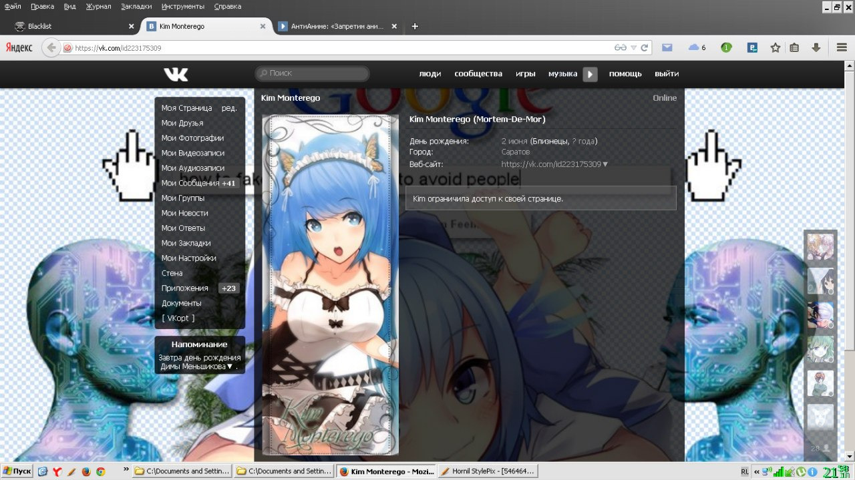855x480 pixels.
Task: Open a new tab with the plus button
Action: [x=415, y=27]
